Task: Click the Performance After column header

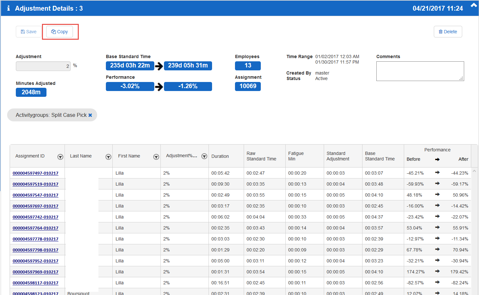Action: click(464, 159)
